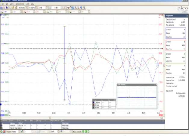This screenshot has width=189, height=136.
Task: Select the spectrum mode icon
Action: pyautogui.click(x=7, y=8)
